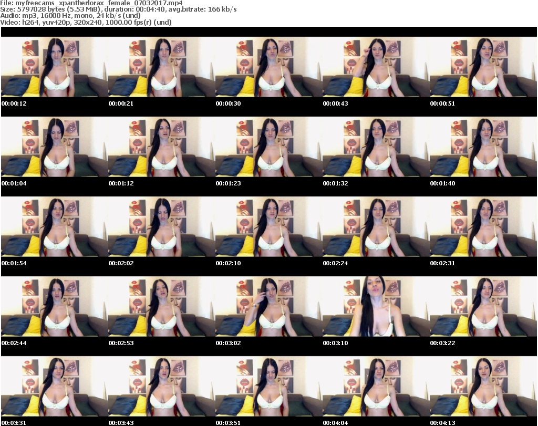Select the thumbnail frame at 00:03:02

(269, 307)
